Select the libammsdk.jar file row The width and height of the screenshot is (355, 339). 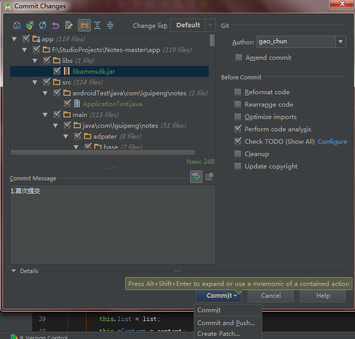[x=109, y=71]
